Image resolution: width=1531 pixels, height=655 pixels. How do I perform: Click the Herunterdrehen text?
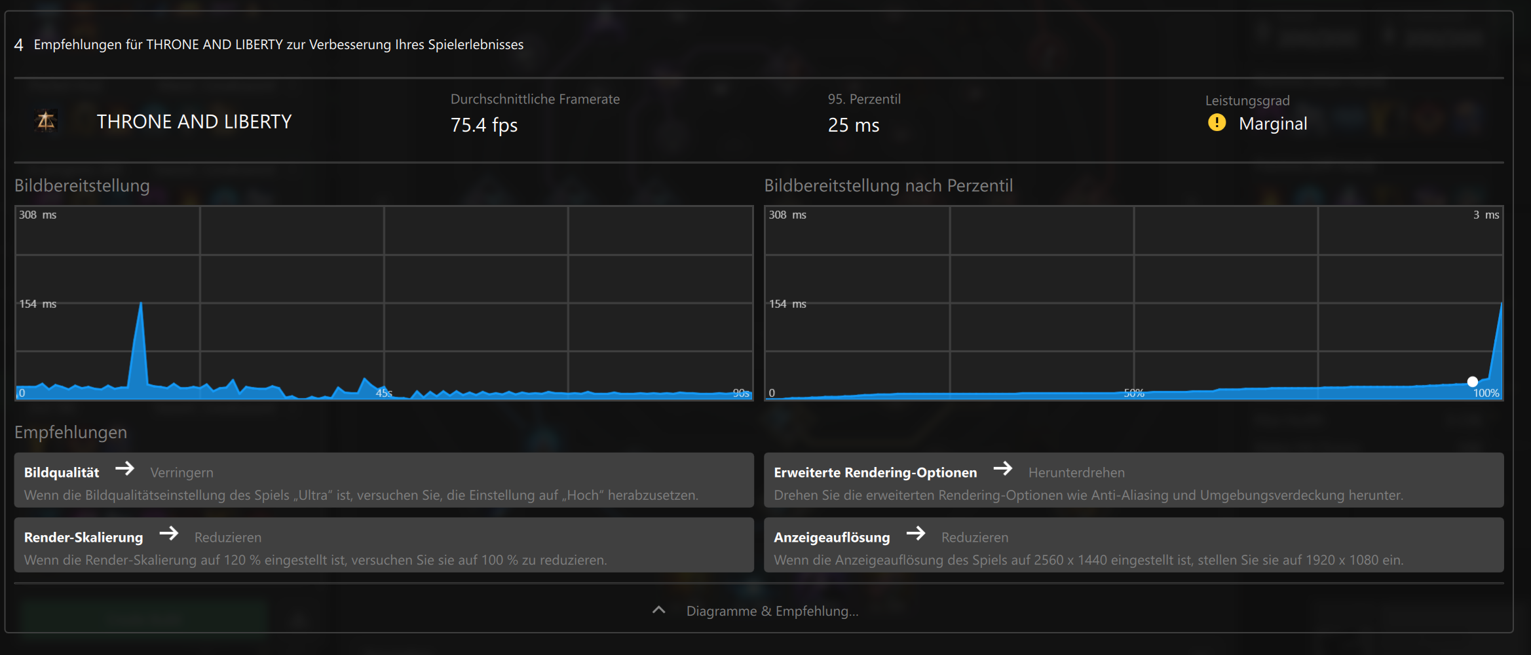tap(1076, 472)
